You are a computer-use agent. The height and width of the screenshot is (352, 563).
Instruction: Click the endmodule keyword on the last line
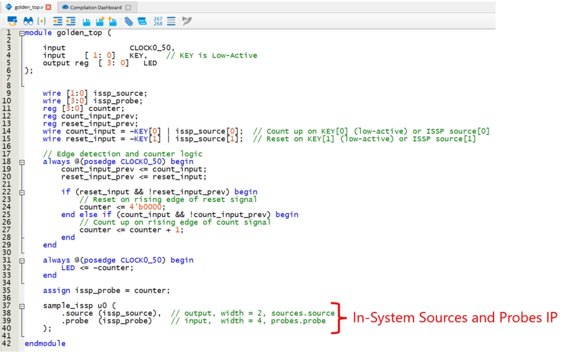(x=44, y=343)
